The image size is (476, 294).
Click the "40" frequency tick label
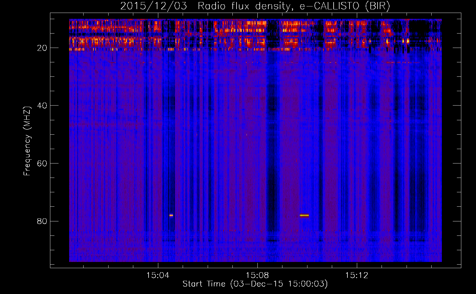(42, 106)
